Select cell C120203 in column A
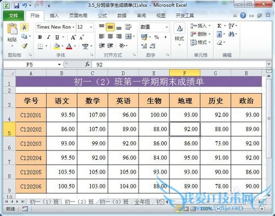Screen dimensions: 275x216 click(x=31, y=143)
